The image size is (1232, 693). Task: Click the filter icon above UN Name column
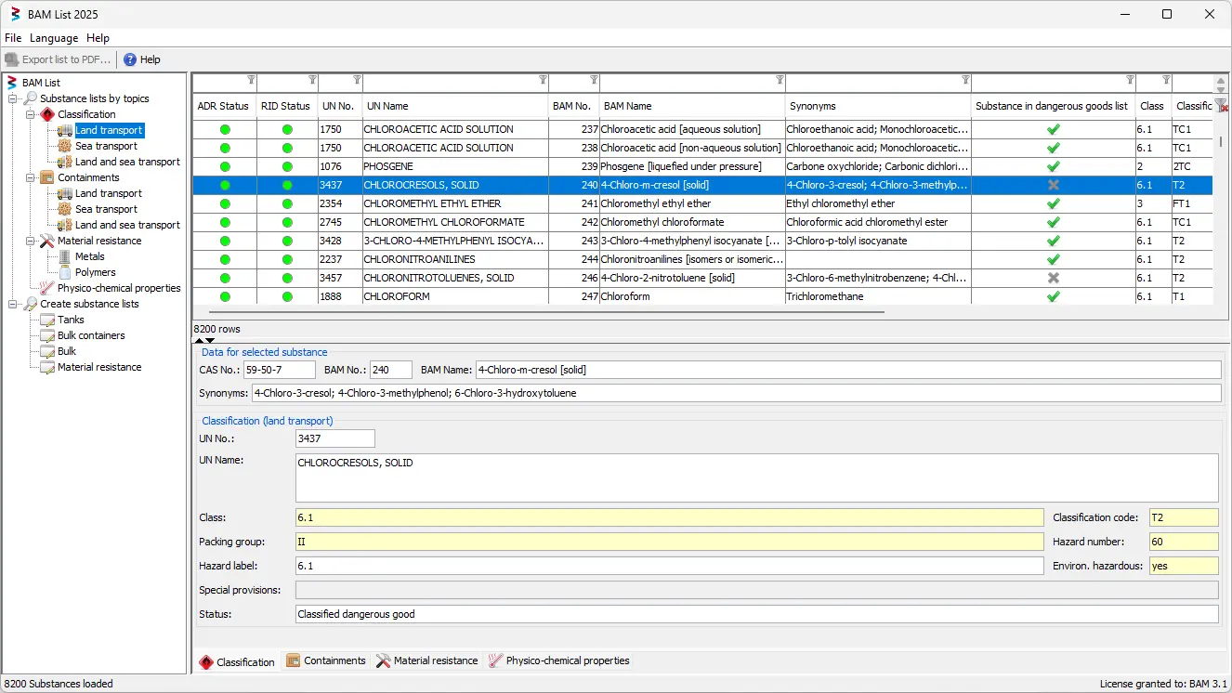coord(543,80)
